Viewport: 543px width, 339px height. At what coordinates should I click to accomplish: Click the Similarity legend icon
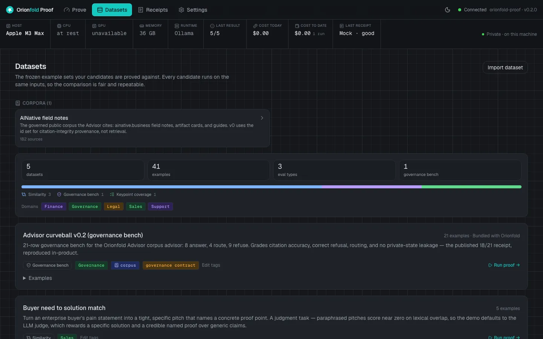coord(24,194)
